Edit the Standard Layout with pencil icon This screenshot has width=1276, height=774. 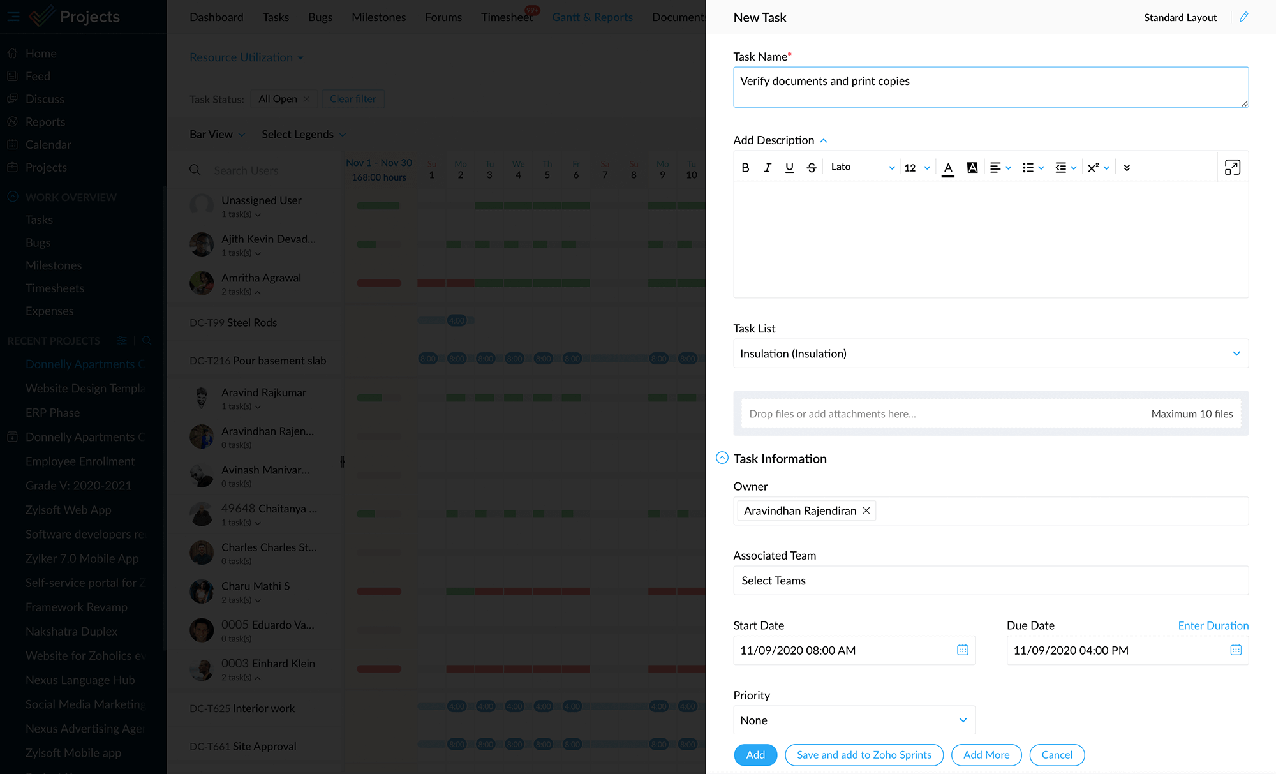(1243, 17)
